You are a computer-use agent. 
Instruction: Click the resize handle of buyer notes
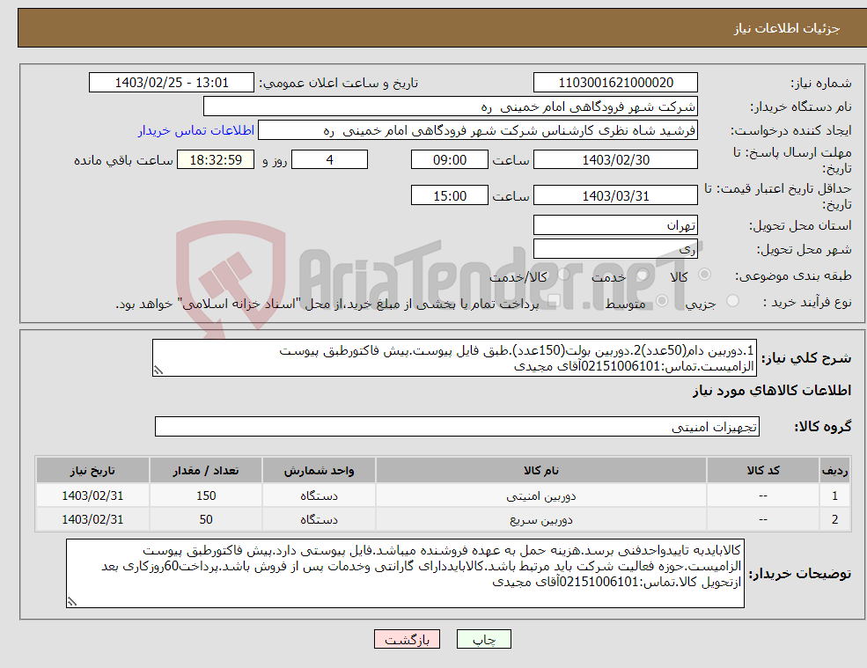pyautogui.click(x=72, y=602)
